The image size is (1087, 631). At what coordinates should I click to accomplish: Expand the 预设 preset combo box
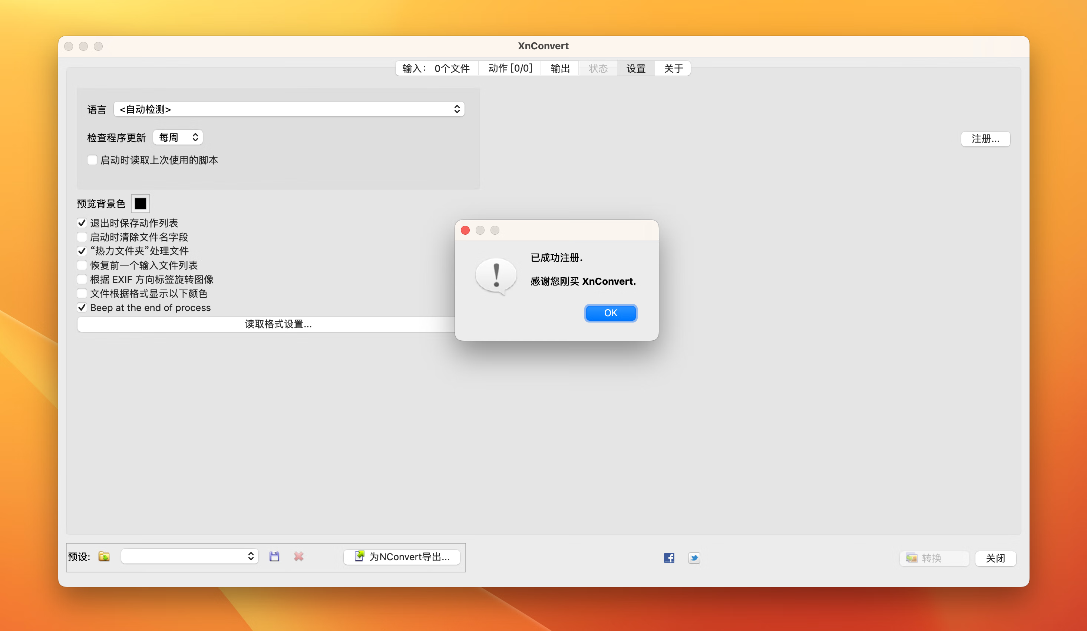(189, 556)
